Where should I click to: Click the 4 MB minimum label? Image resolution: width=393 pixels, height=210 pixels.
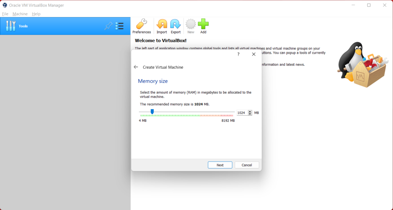143,121
